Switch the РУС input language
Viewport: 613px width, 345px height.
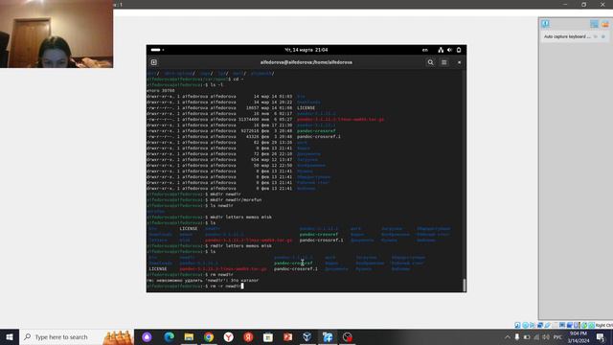[x=557, y=336]
